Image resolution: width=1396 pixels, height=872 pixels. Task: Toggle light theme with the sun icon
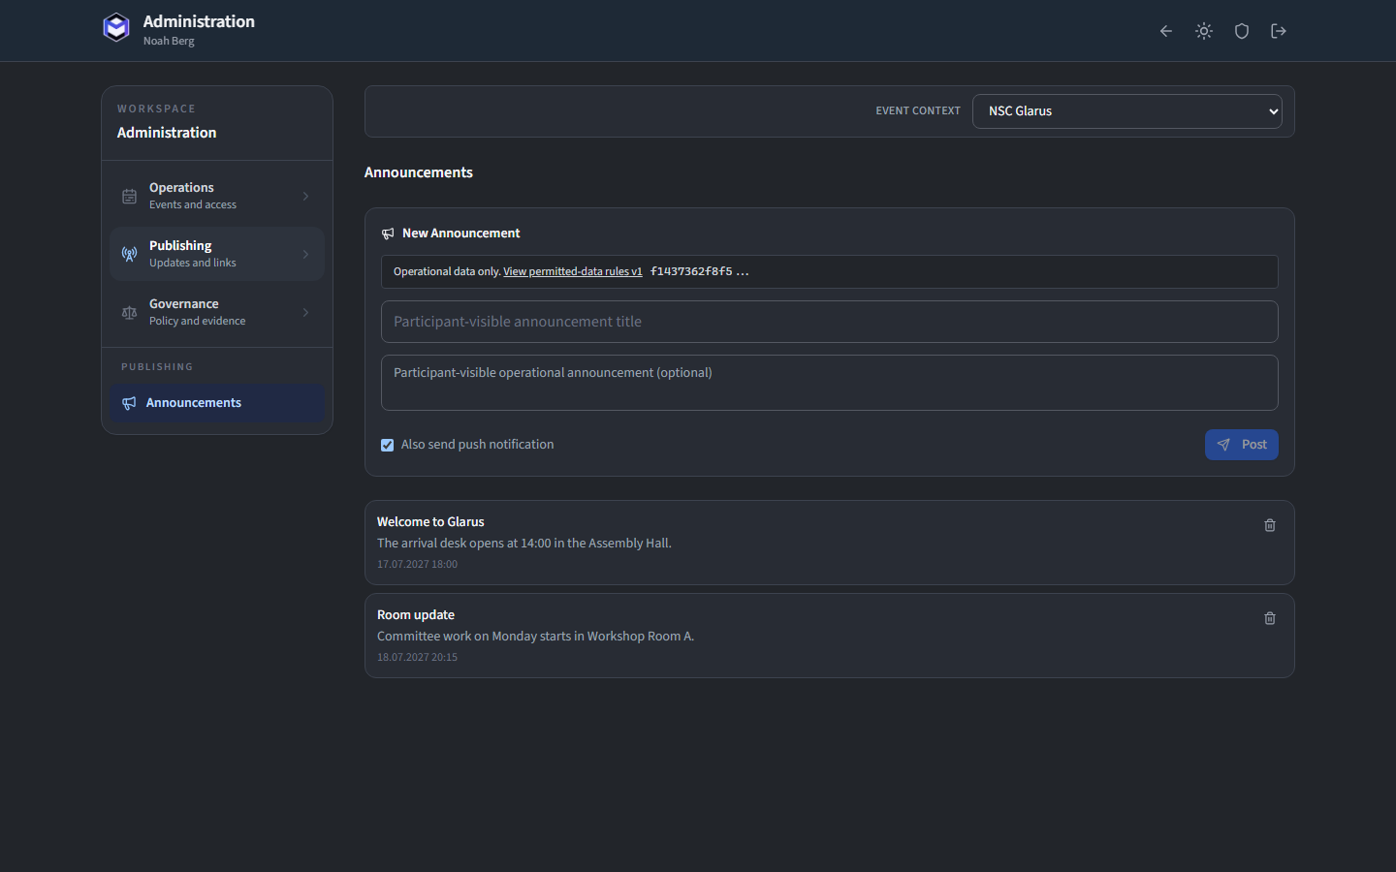[1204, 31]
